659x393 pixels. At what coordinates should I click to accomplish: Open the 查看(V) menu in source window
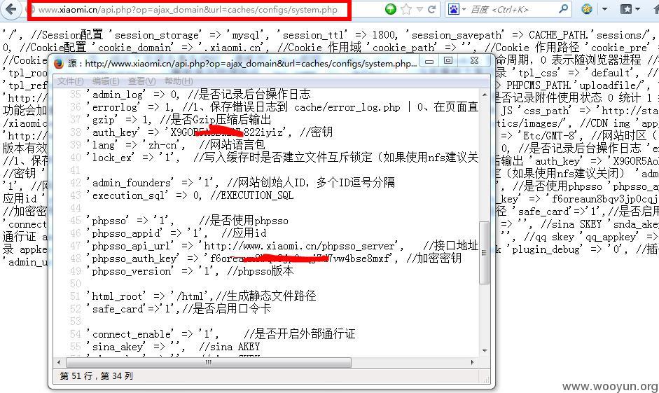click(141, 81)
